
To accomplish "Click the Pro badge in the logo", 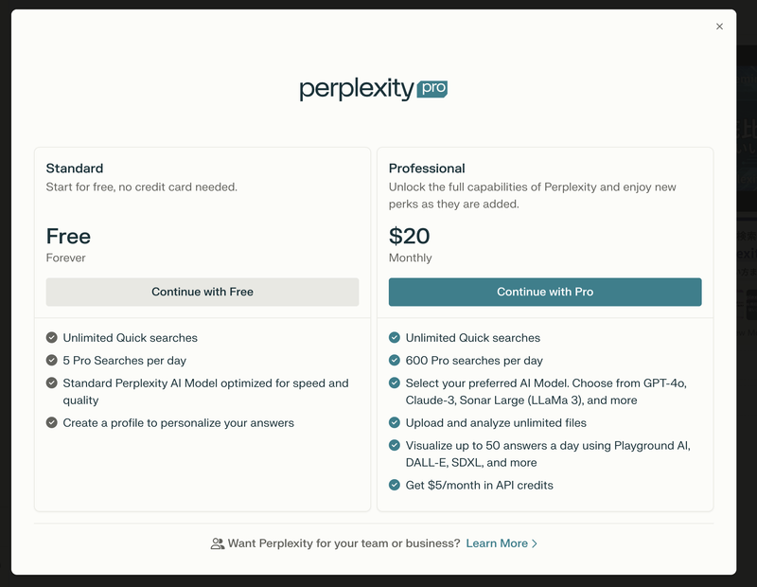I will (431, 89).
